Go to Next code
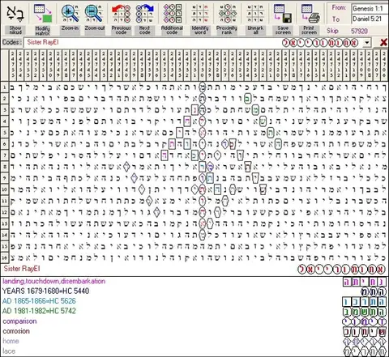The height and width of the screenshot is (357, 389). click(x=145, y=13)
